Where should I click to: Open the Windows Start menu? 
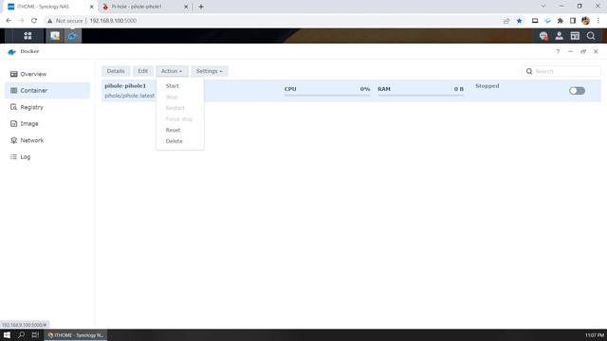[x=7, y=335]
